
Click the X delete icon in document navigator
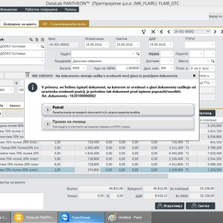pyautogui.click(x=153, y=32)
